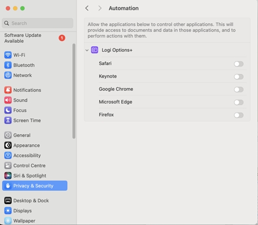
Task: Go back with the left chevron
Action: pos(87,8)
